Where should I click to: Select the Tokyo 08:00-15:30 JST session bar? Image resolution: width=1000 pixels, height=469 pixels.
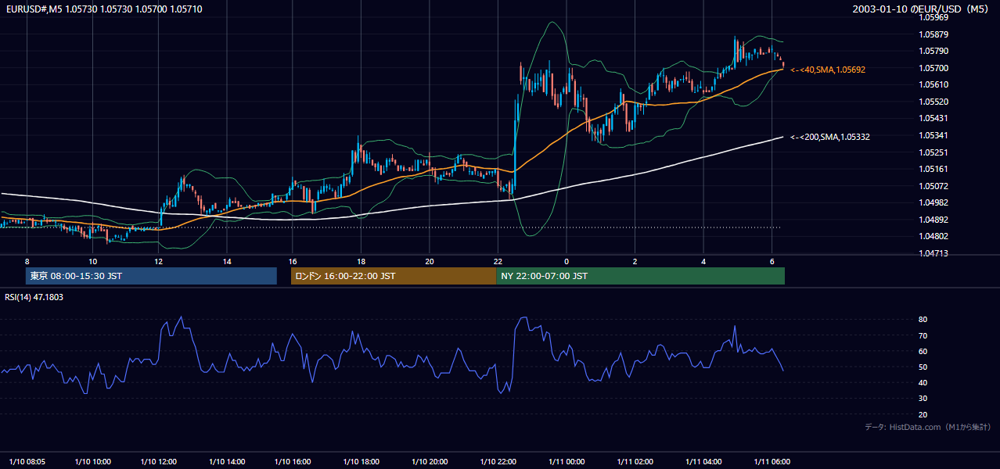[151, 276]
